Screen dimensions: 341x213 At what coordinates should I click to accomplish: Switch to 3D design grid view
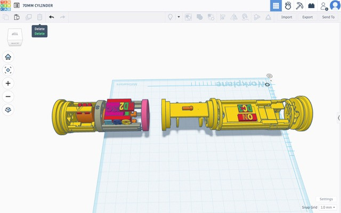click(x=275, y=6)
